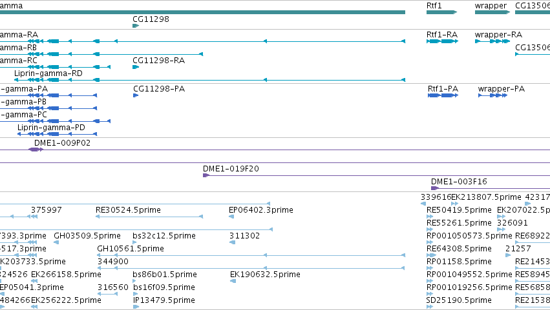Select the EP06402.3prime EST label
This screenshot has height=310, width=550.
[x=261, y=210]
